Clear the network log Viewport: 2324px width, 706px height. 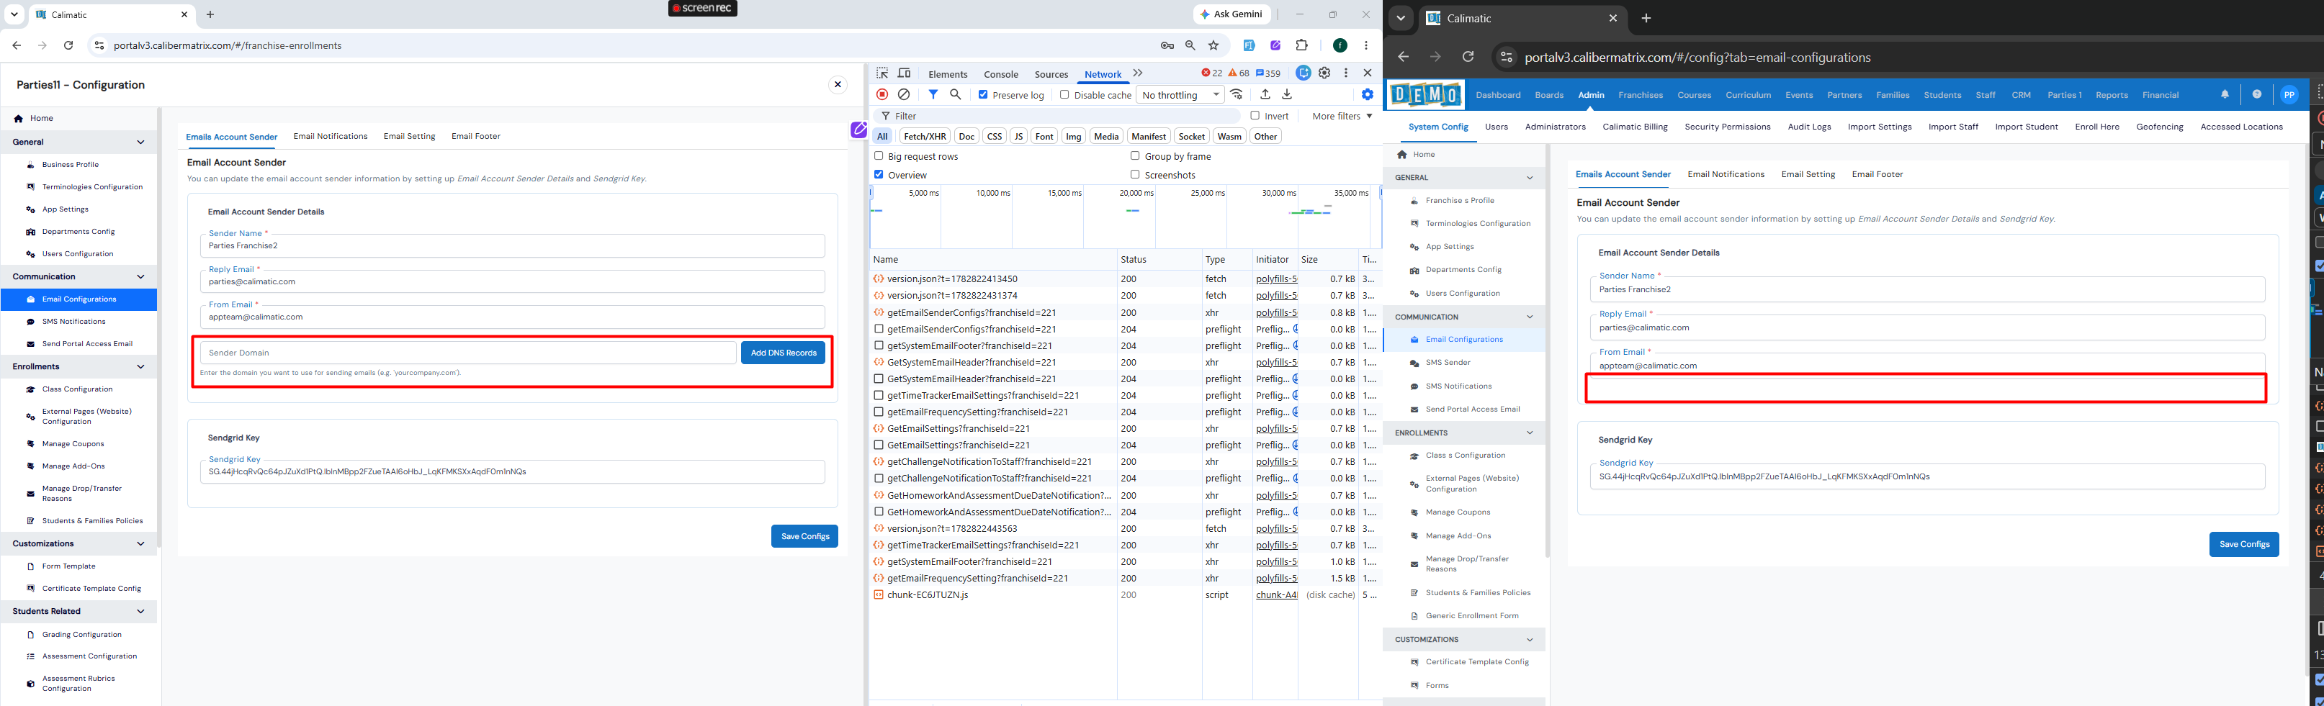point(904,95)
